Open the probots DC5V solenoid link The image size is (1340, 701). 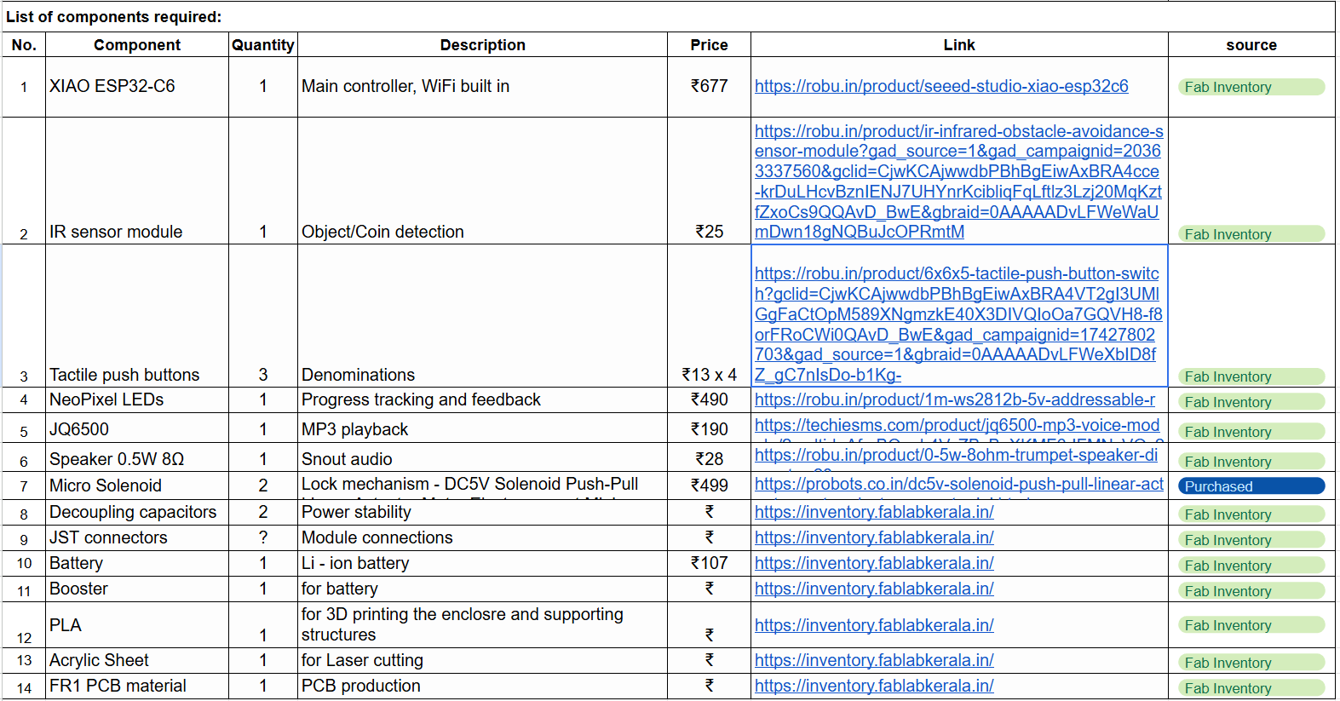pyautogui.click(x=959, y=484)
